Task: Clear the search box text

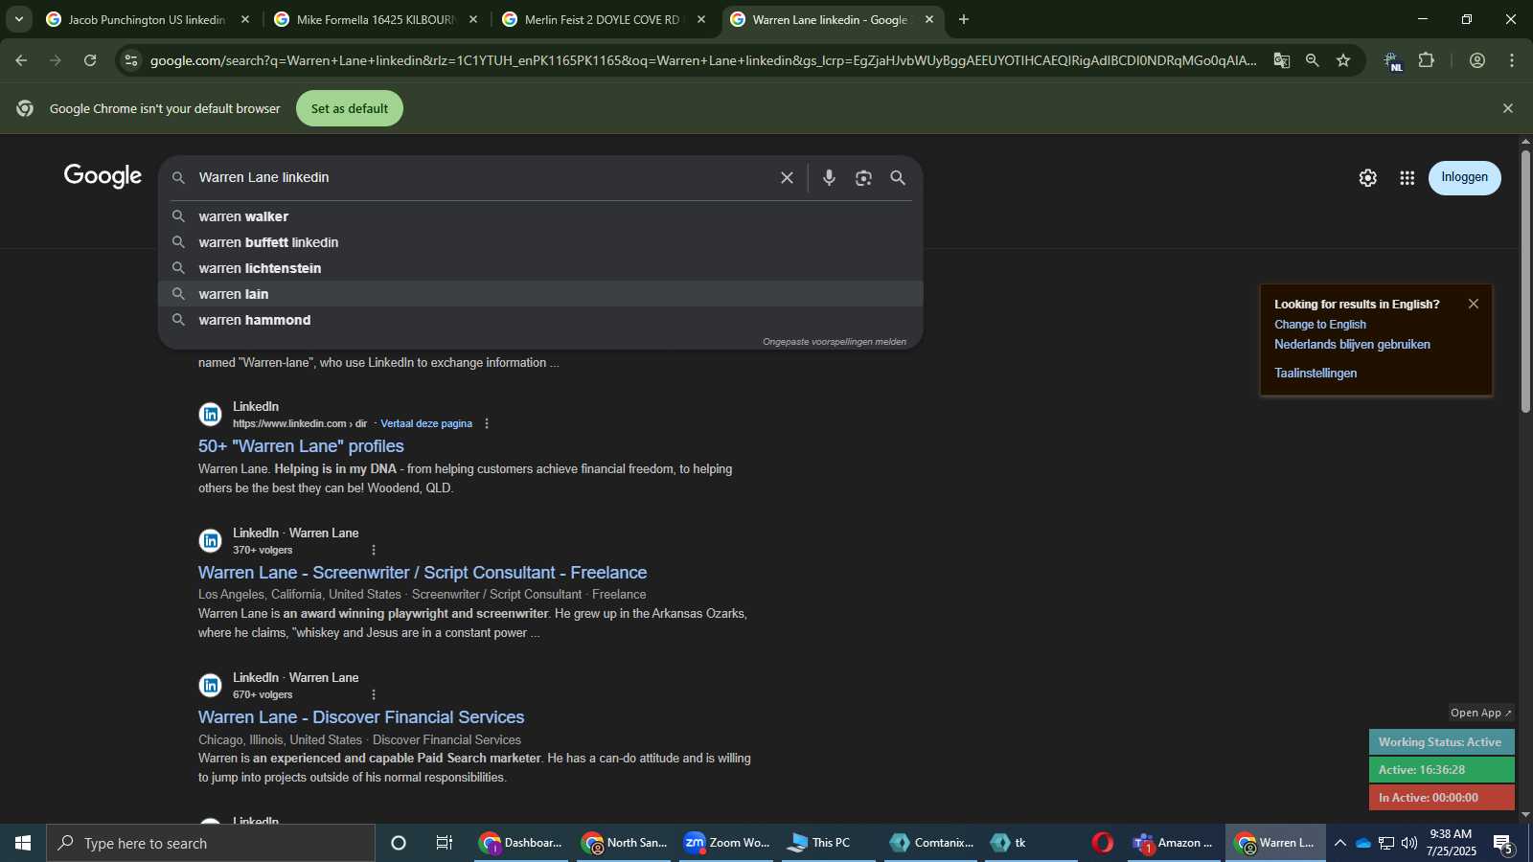Action: 787,177
